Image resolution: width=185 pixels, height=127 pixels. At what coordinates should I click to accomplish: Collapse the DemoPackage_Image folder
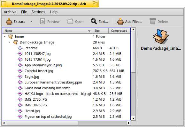pyautogui.click(x=10, y=42)
